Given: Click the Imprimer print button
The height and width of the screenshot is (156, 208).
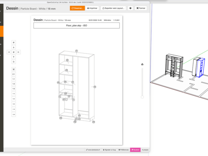Looking at the screenshot, I should pyautogui.click(x=92, y=8).
